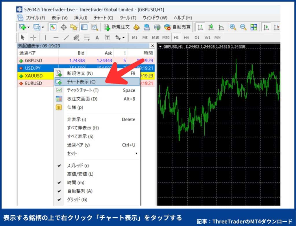
Task: Select the text label T tool
Action: coord(108,38)
